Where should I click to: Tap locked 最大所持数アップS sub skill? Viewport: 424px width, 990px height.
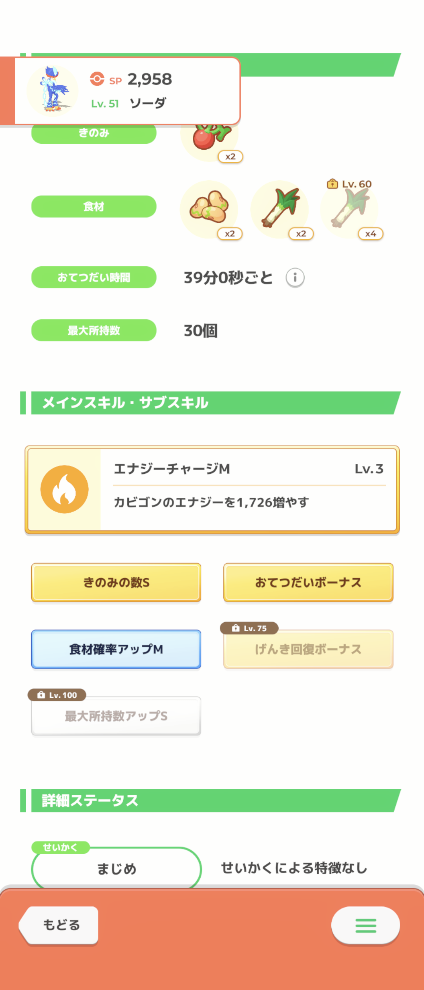coord(116,716)
